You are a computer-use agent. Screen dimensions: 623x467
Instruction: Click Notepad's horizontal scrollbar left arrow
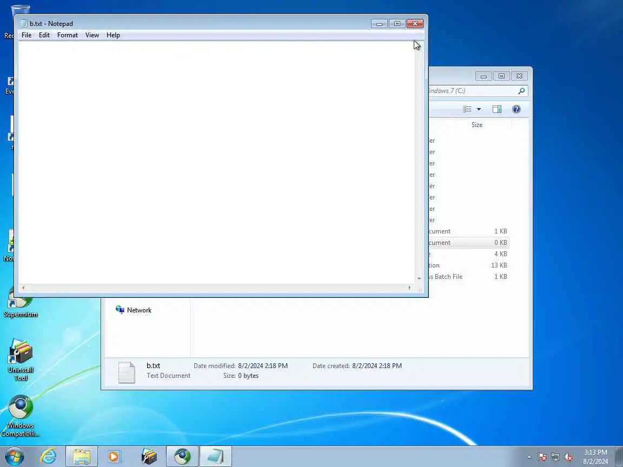click(x=23, y=288)
